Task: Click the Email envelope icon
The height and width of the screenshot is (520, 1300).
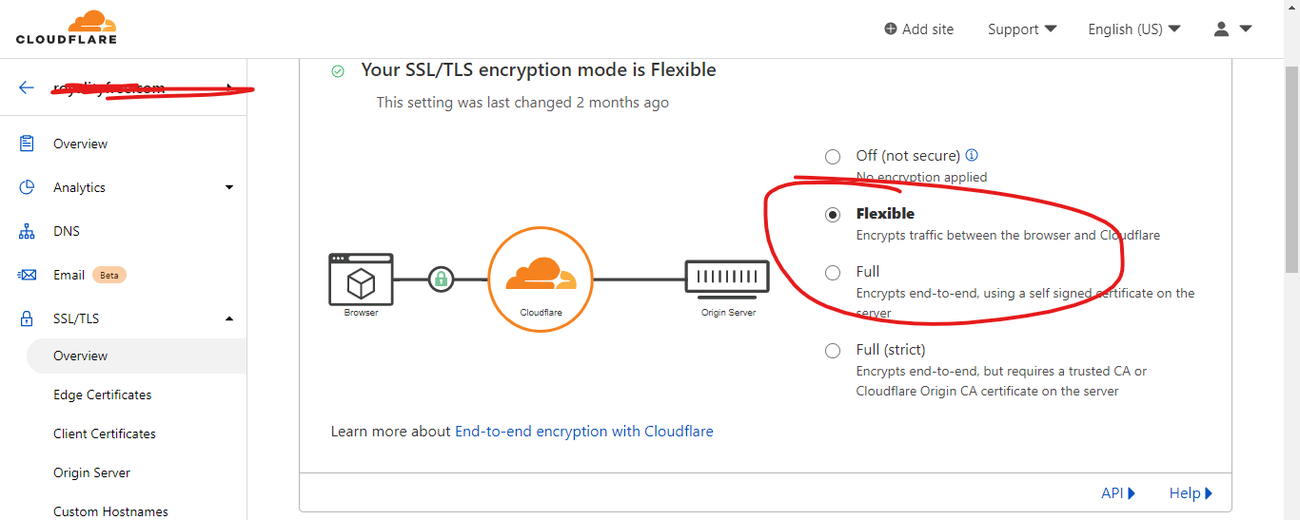Action: 27,275
